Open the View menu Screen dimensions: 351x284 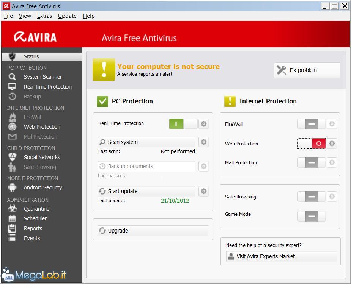click(x=25, y=16)
